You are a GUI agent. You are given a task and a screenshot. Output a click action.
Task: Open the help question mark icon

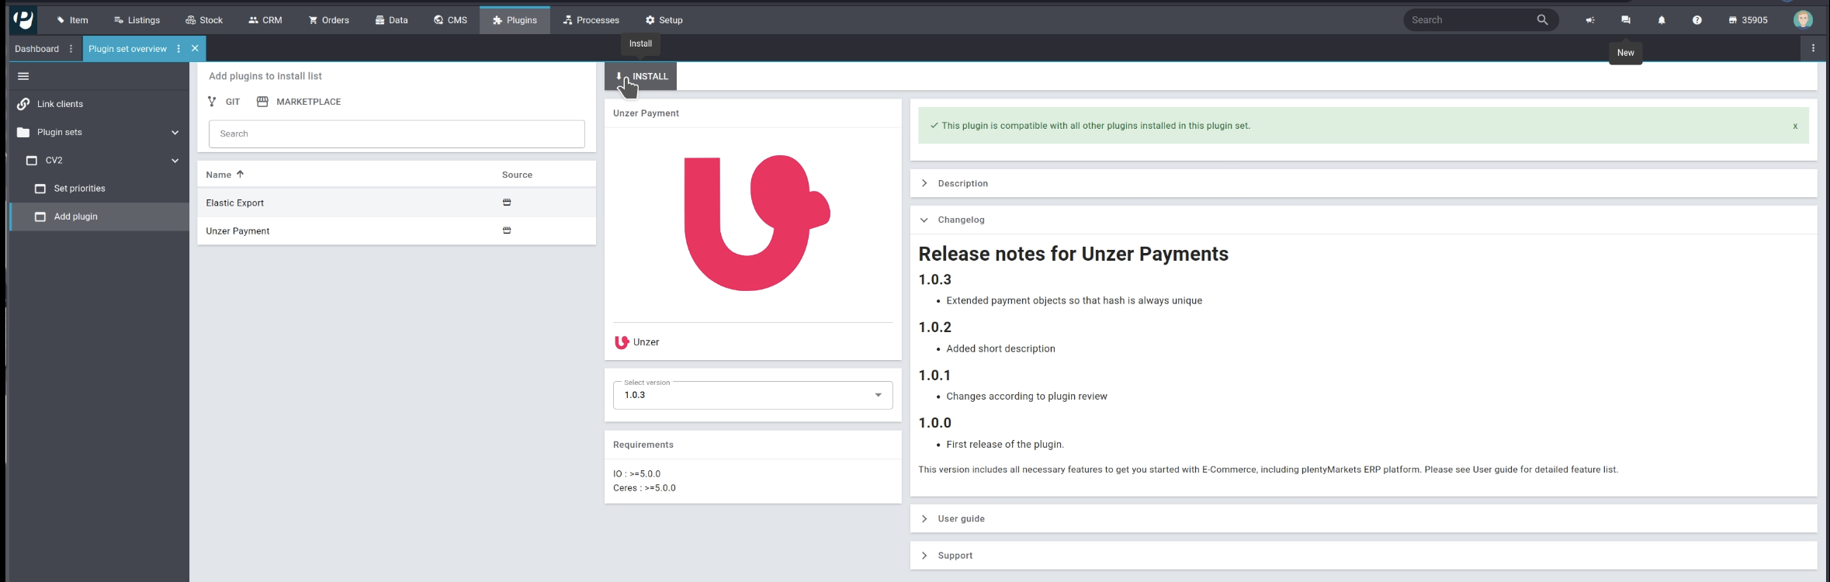coord(1697,20)
